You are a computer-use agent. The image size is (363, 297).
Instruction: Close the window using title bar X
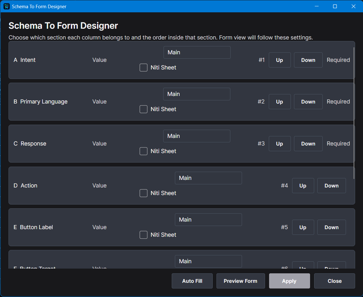[x=353, y=6]
